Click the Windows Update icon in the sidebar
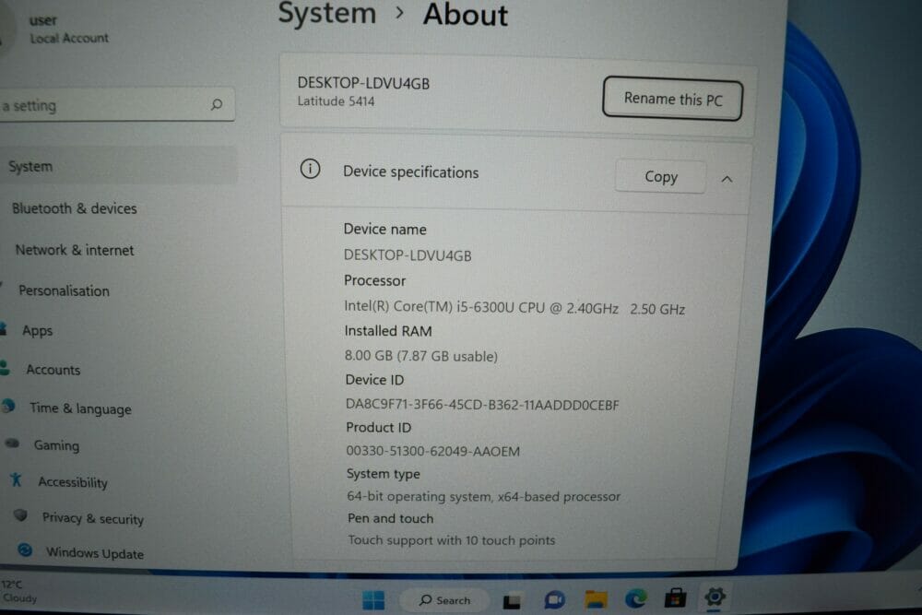This screenshot has width=922, height=615. 25,550
